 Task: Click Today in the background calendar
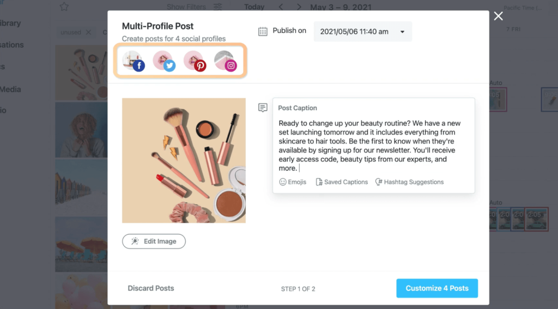(x=254, y=7)
